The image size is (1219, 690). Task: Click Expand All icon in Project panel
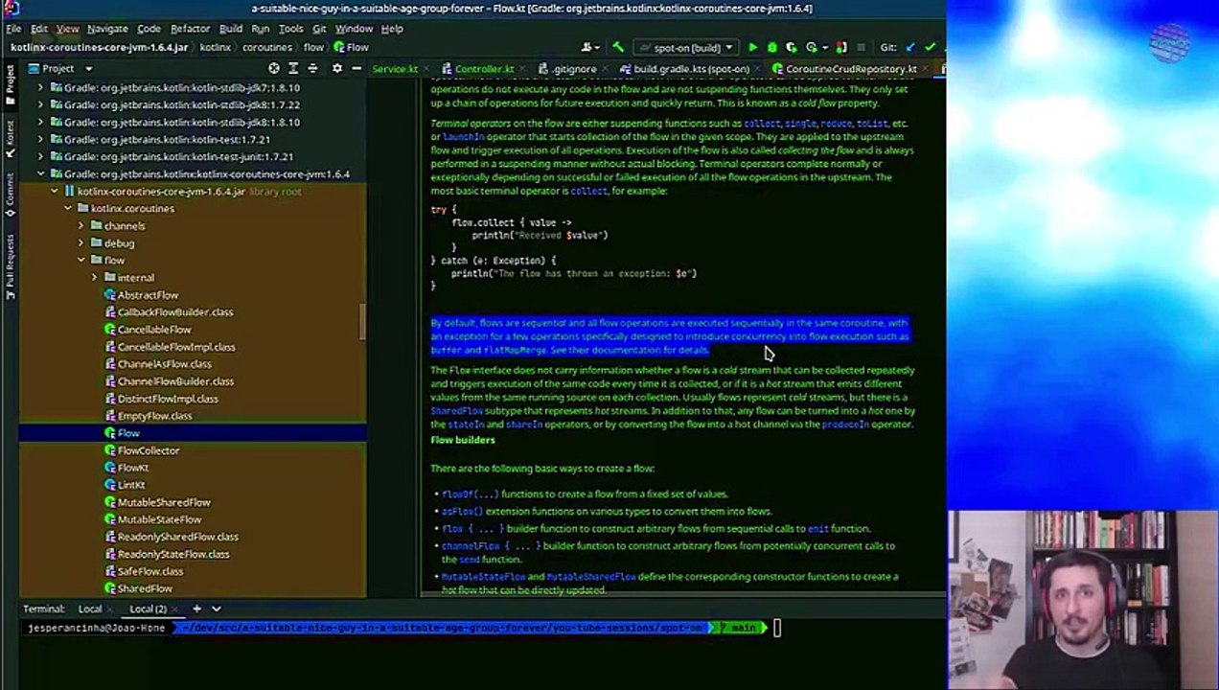(293, 68)
